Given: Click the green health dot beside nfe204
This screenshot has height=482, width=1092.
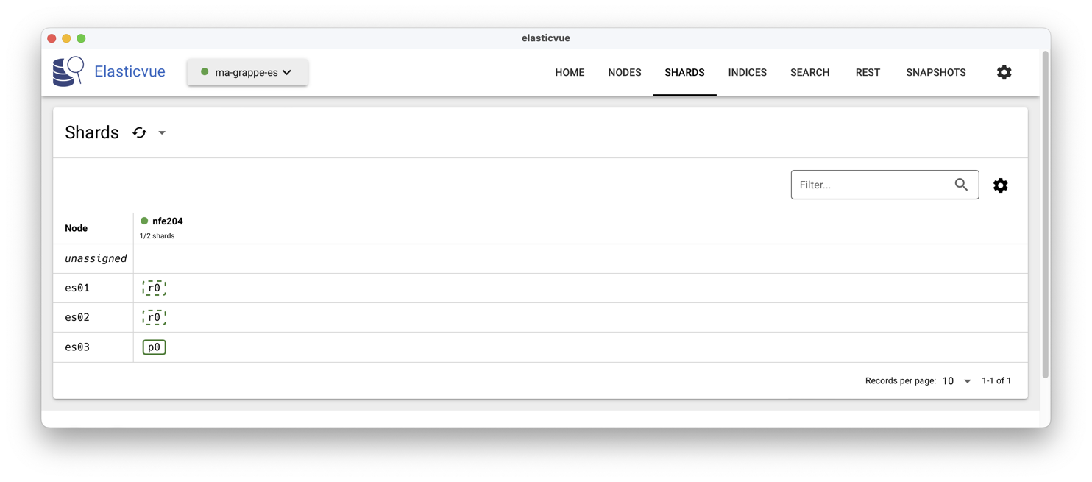Looking at the screenshot, I should pyautogui.click(x=144, y=221).
